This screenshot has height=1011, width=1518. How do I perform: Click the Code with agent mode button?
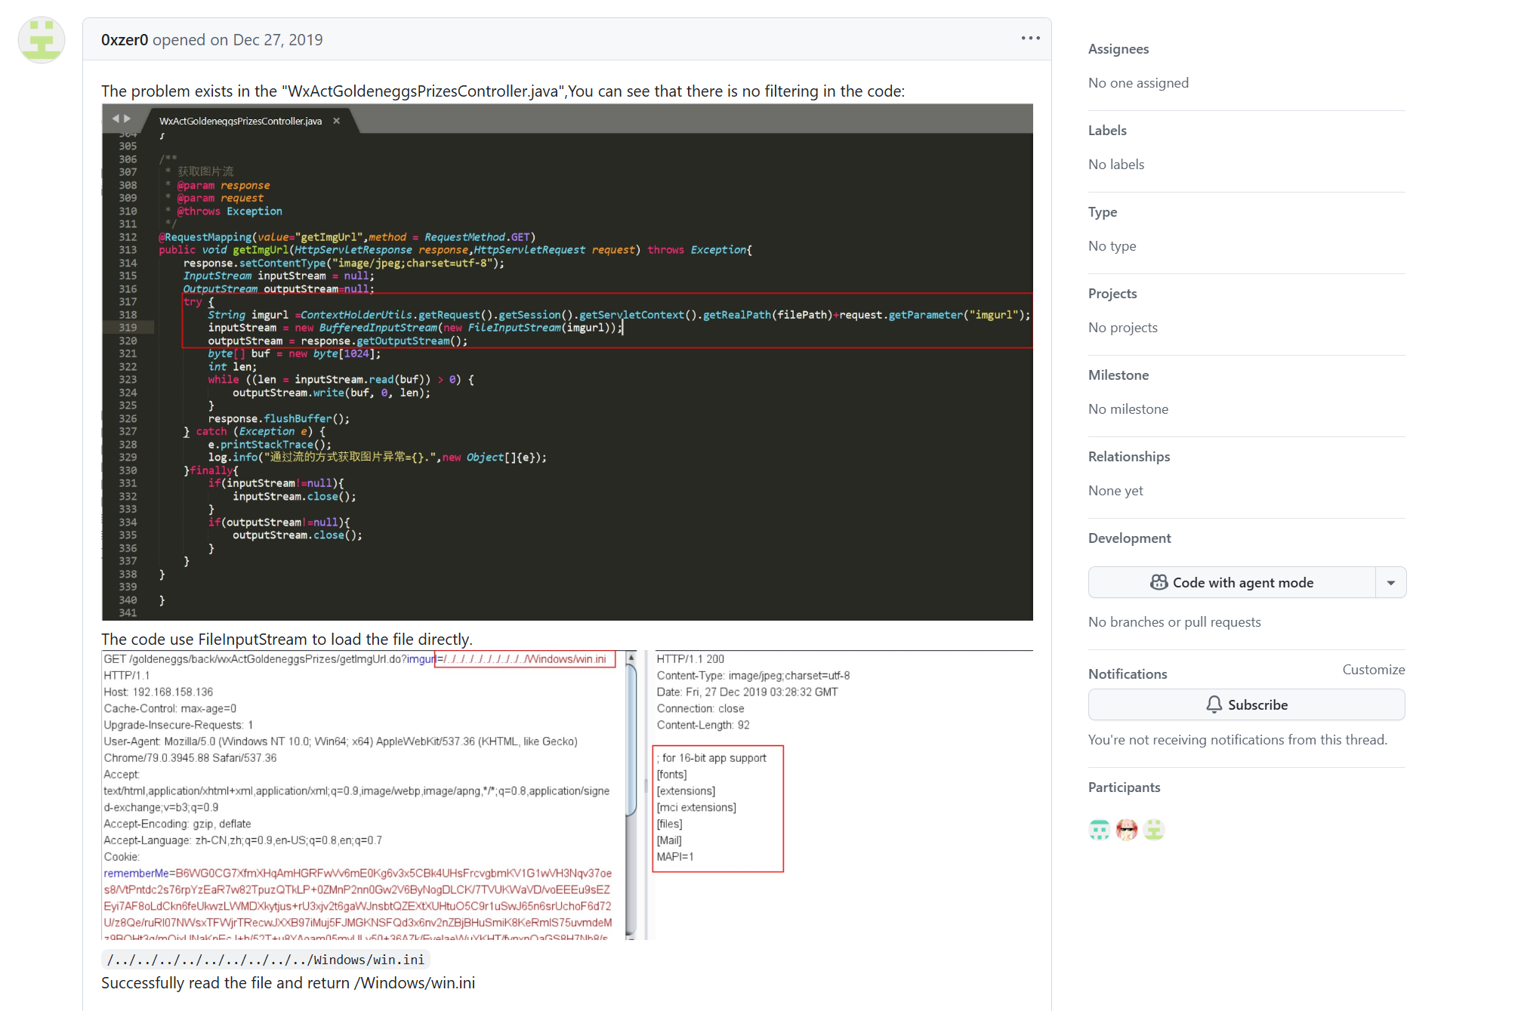1232,582
